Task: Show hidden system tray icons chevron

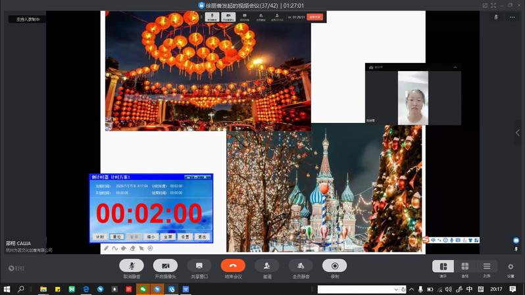Action: [411, 289]
